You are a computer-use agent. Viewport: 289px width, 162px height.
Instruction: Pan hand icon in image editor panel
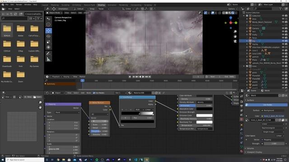click(40, 107)
